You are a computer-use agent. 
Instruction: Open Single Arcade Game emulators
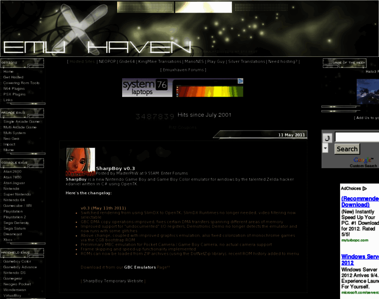coord(21,122)
